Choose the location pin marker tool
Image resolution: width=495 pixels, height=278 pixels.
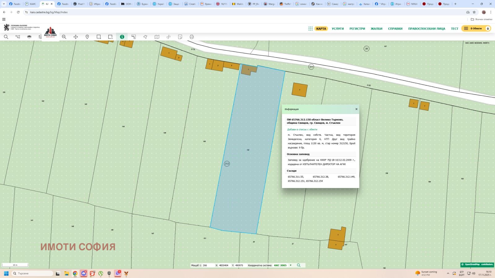(87, 37)
